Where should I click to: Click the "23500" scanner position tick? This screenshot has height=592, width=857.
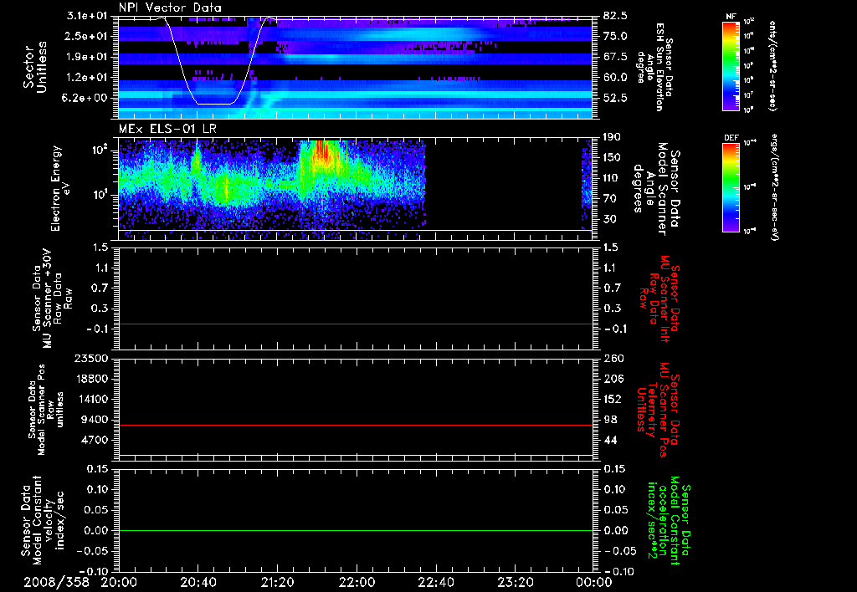(x=92, y=358)
